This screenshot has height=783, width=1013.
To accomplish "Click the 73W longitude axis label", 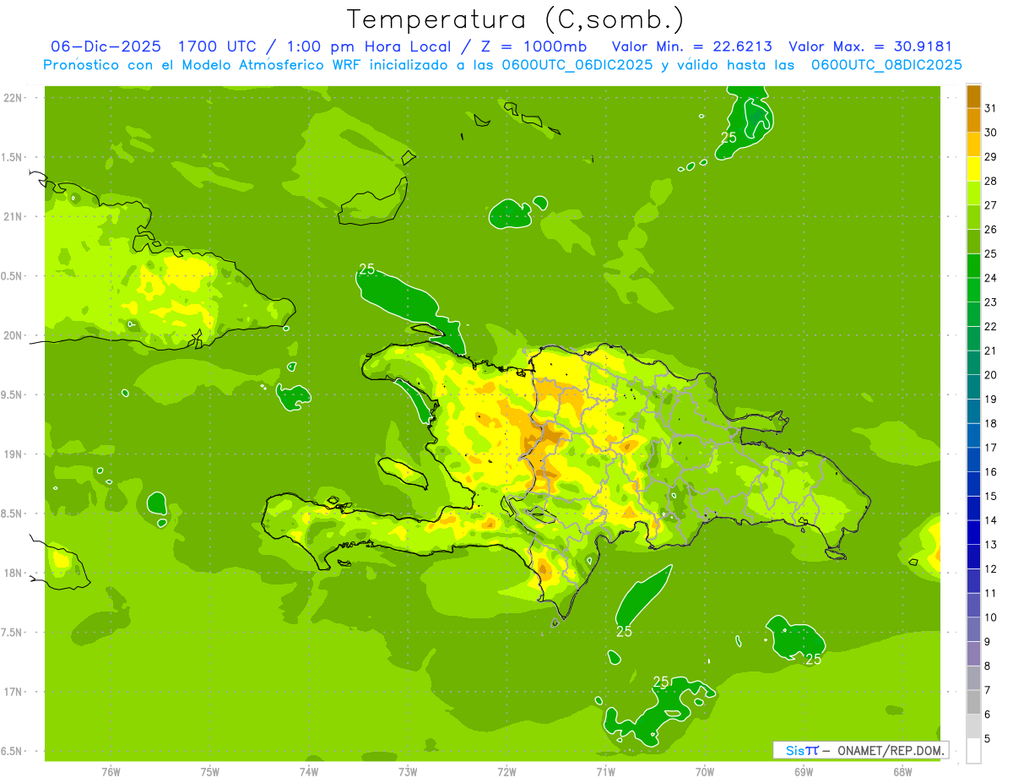I will point(408,772).
